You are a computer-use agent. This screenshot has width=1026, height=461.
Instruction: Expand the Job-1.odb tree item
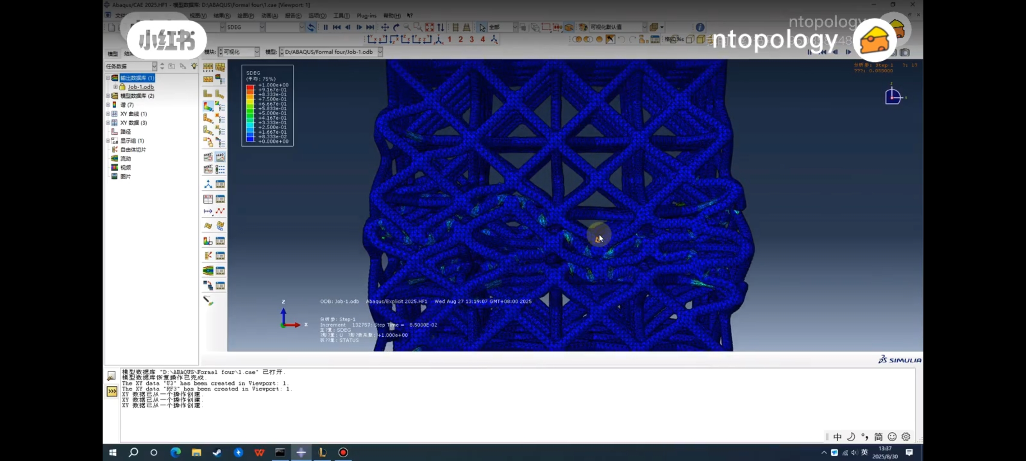pos(116,87)
